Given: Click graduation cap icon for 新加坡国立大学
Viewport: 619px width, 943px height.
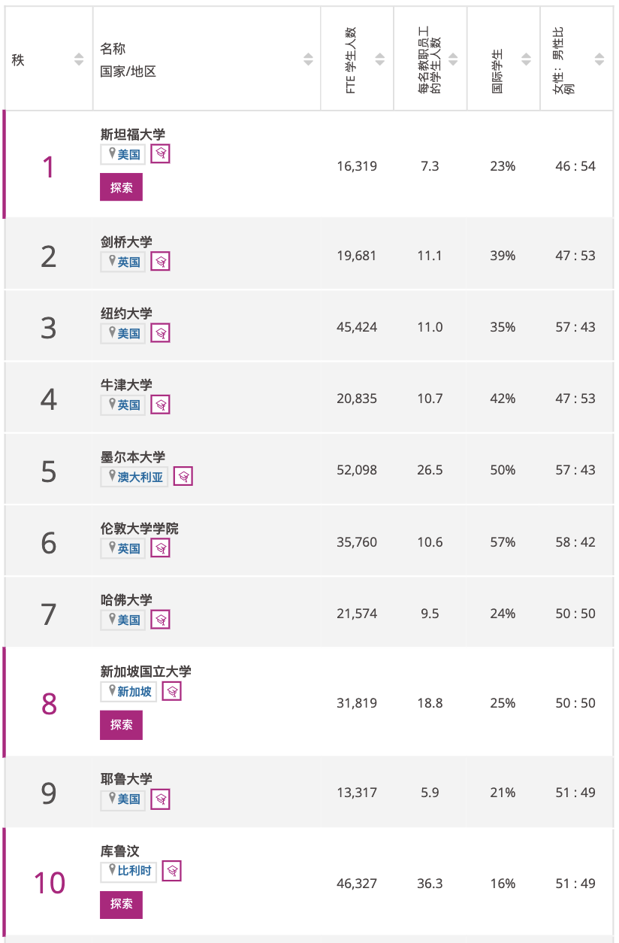Looking at the screenshot, I should tap(172, 691).
